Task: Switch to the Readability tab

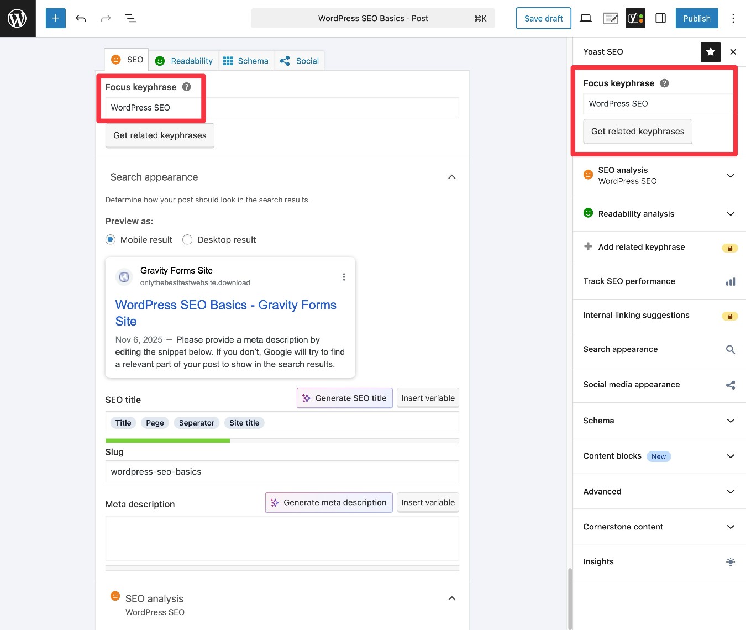Action: click(x=183, y=60)
